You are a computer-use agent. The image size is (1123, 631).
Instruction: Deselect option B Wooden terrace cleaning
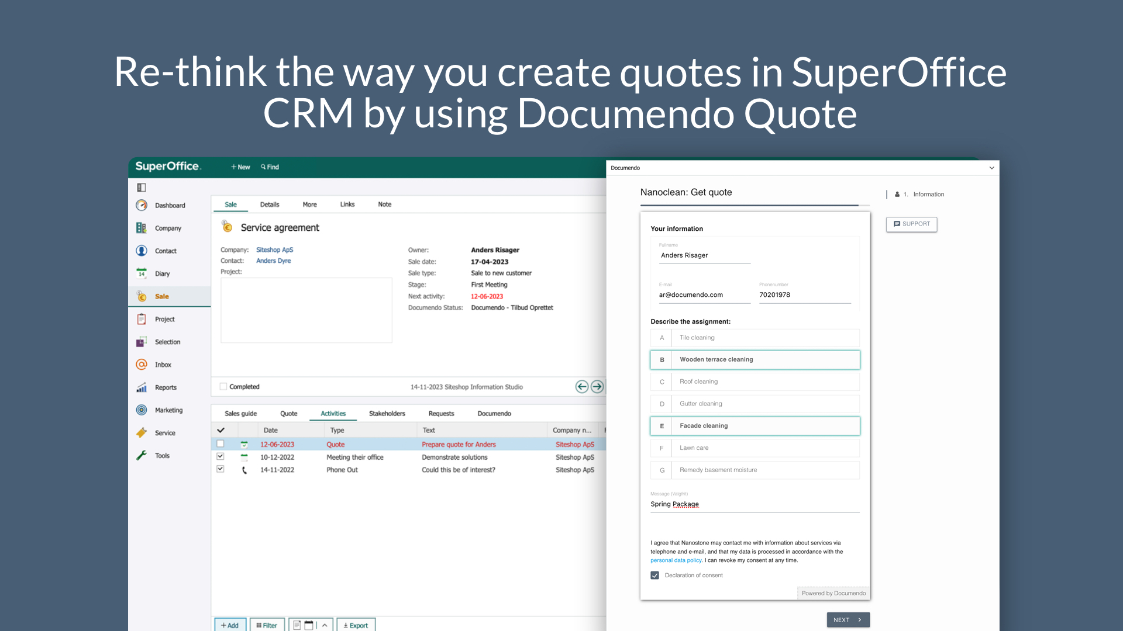tap(755, 360)
